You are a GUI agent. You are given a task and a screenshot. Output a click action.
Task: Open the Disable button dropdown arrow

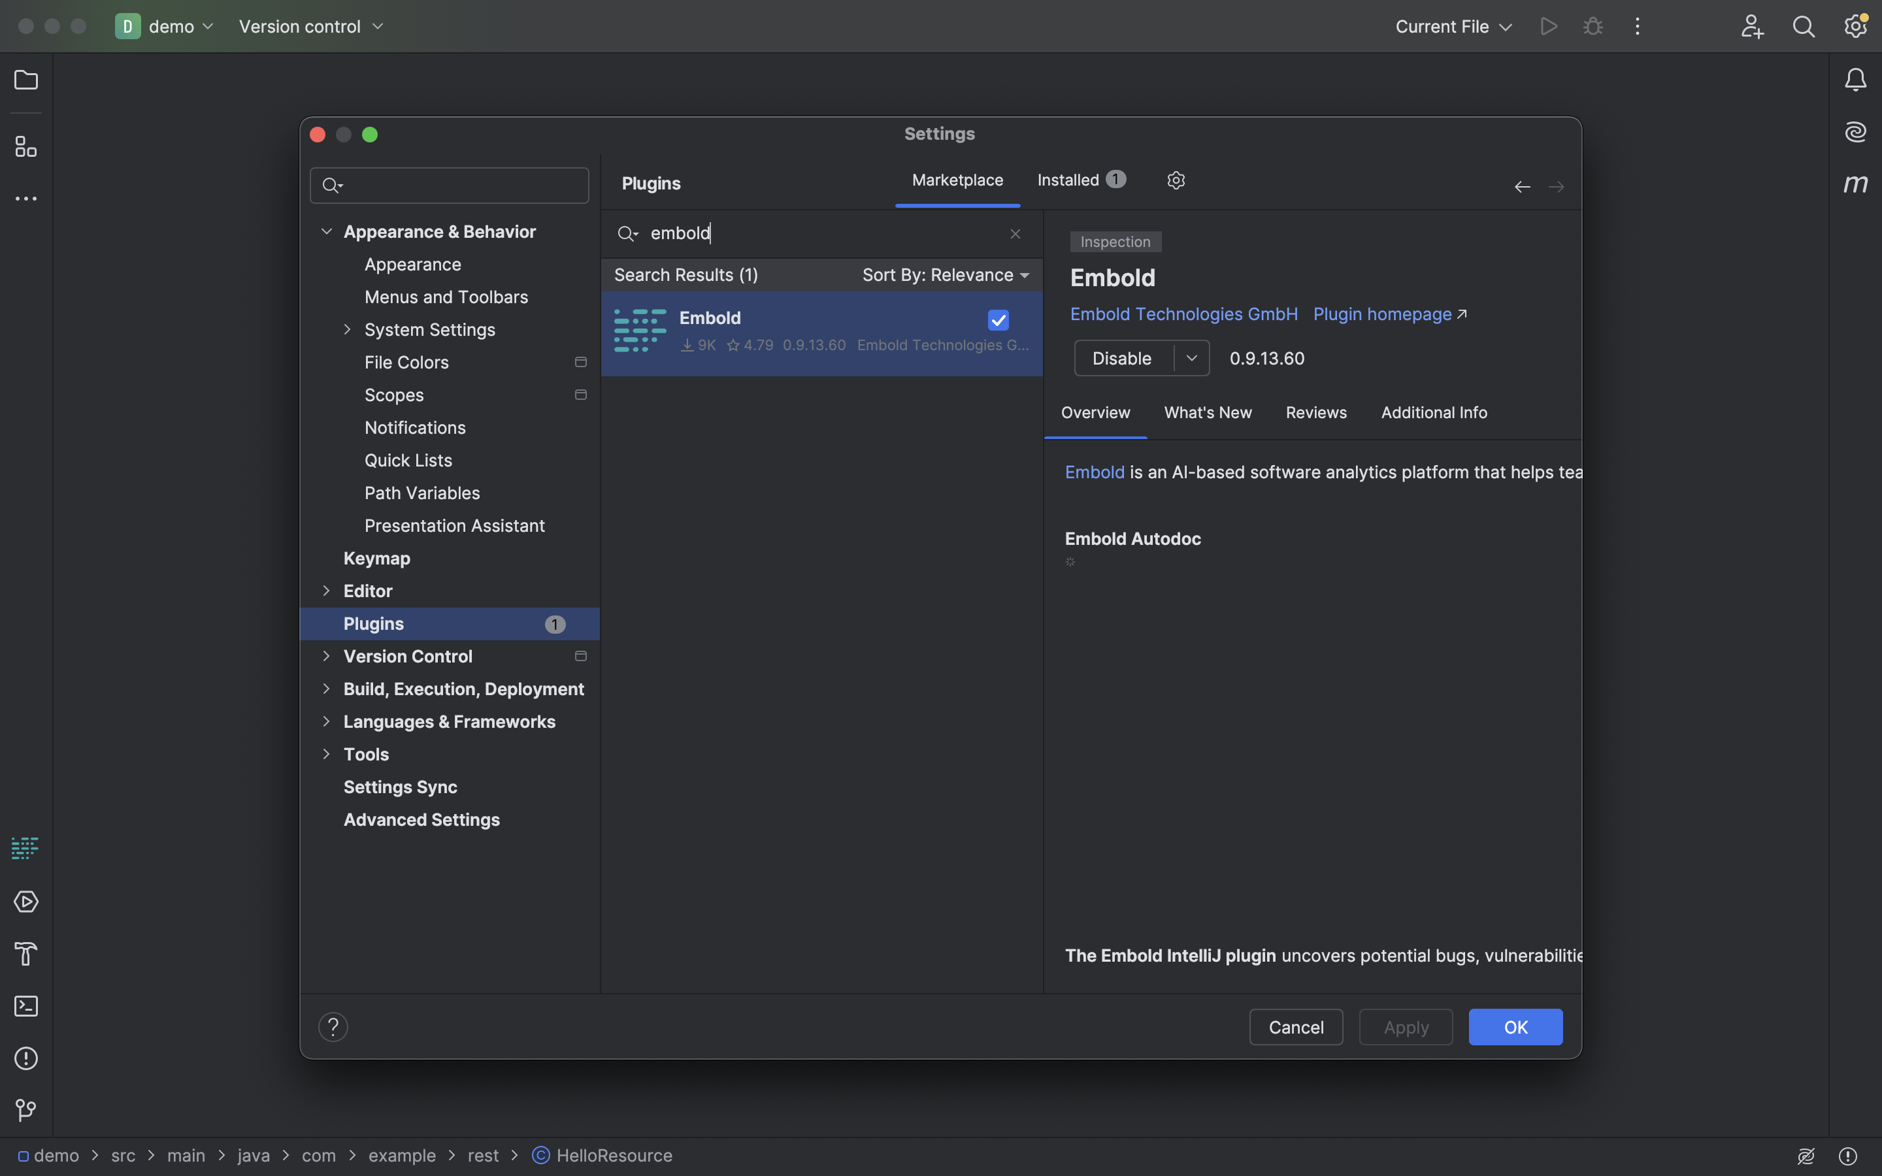pyautogui.click(x=1191, y=358)
